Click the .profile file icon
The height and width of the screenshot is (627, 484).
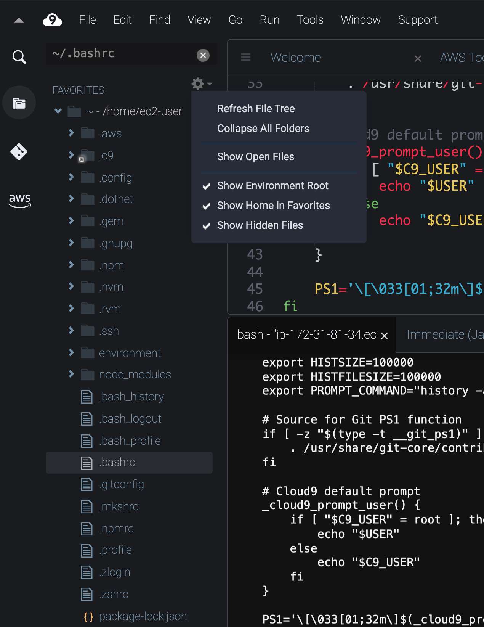point(87,550)
